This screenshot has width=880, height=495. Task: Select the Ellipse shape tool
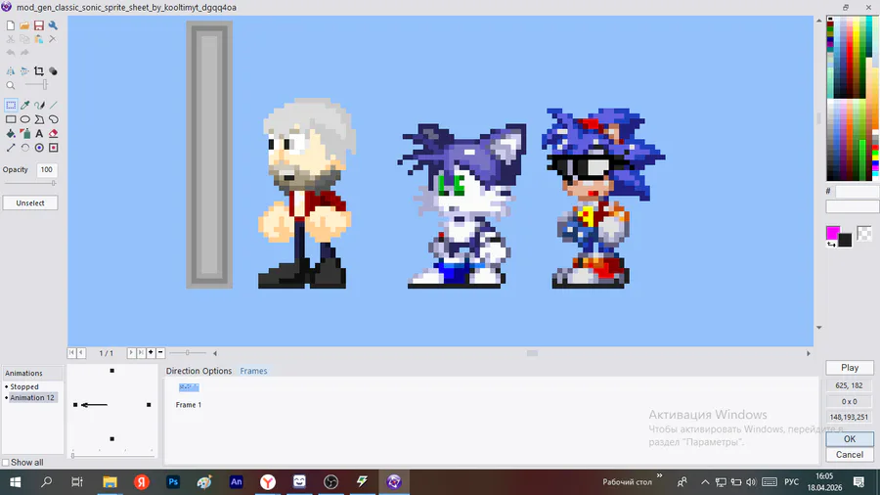click(25, 119)
